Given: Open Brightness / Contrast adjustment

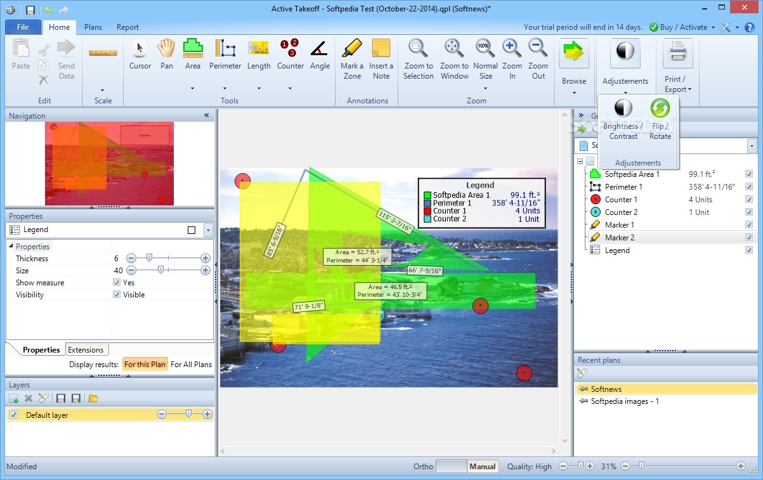Looking at the screenshot, I should coord(623,119).
